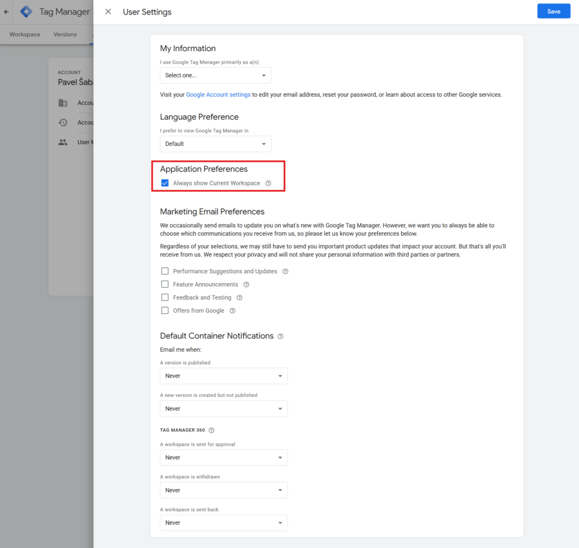Click the Tag Manager diamond logo
579x548 pixels.
26,12
